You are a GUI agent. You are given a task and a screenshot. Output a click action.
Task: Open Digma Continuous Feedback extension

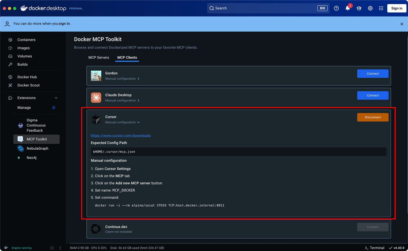36,125
